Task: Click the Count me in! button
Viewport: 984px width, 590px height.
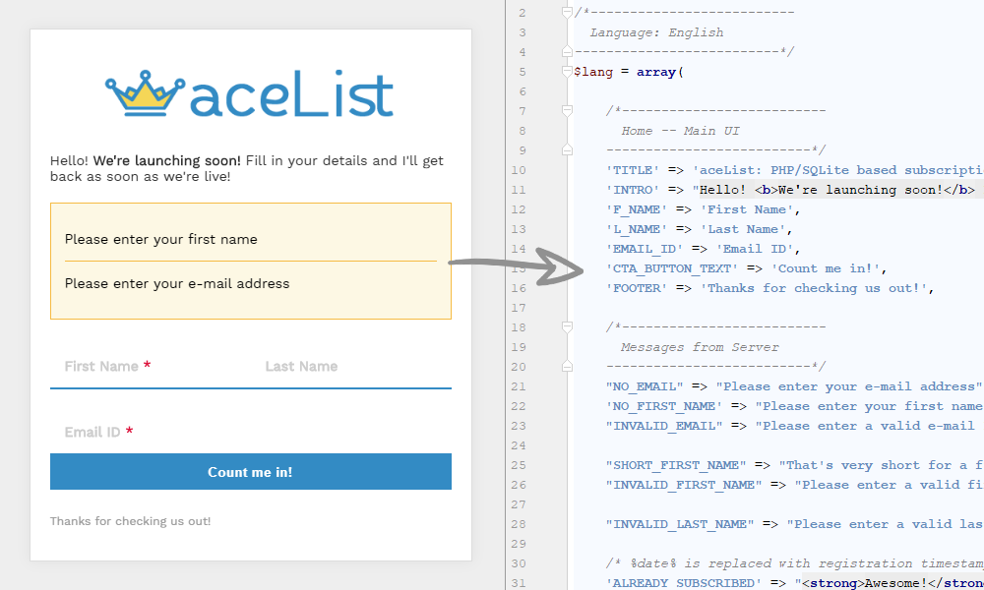Action: coord(250,471)
